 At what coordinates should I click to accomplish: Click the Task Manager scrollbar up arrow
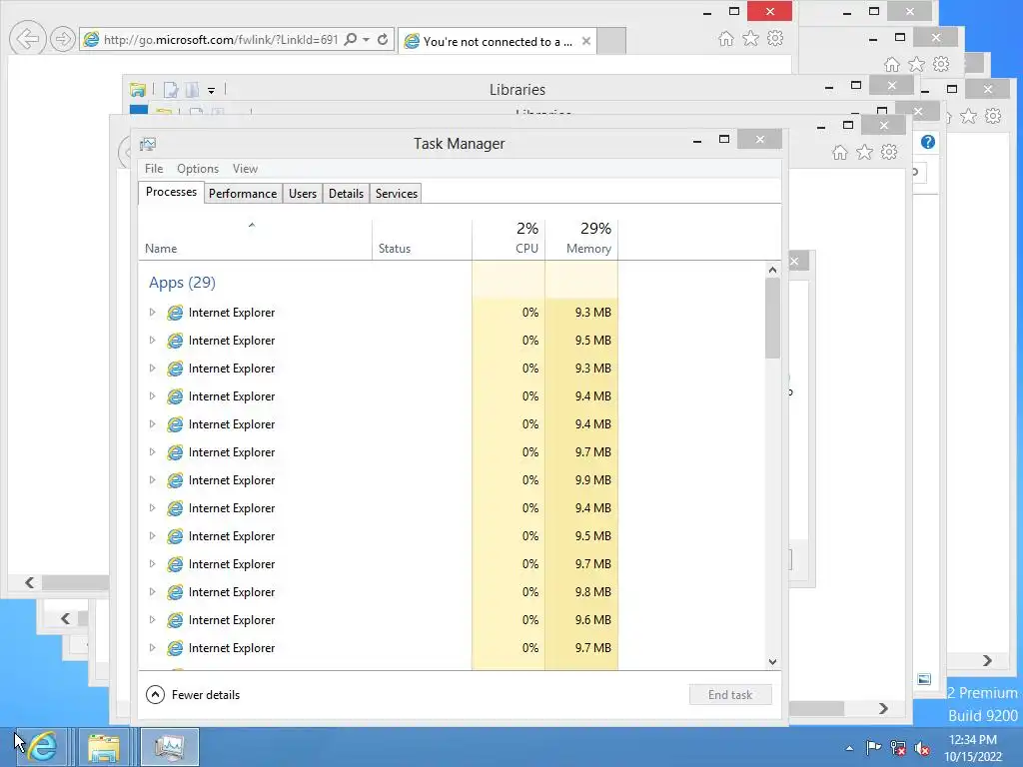772,270
